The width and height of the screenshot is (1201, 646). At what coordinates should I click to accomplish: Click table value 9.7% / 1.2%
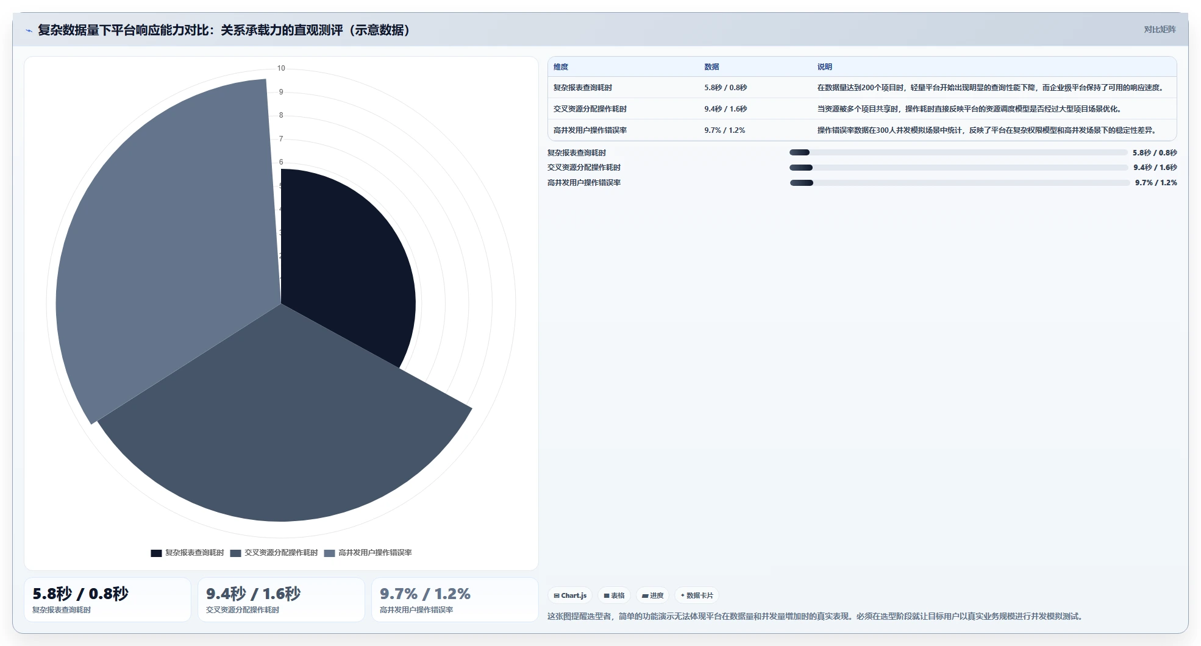pyautogui.click(x=724, y=130)
